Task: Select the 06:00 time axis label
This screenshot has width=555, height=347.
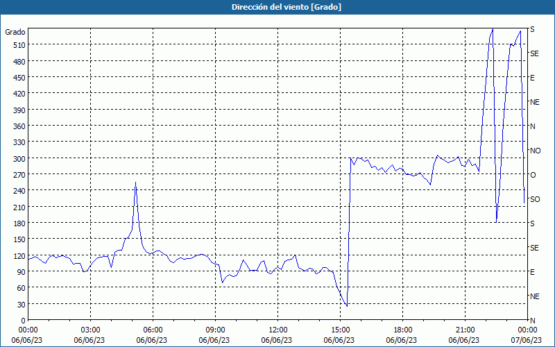Action: tap(153, 330)
